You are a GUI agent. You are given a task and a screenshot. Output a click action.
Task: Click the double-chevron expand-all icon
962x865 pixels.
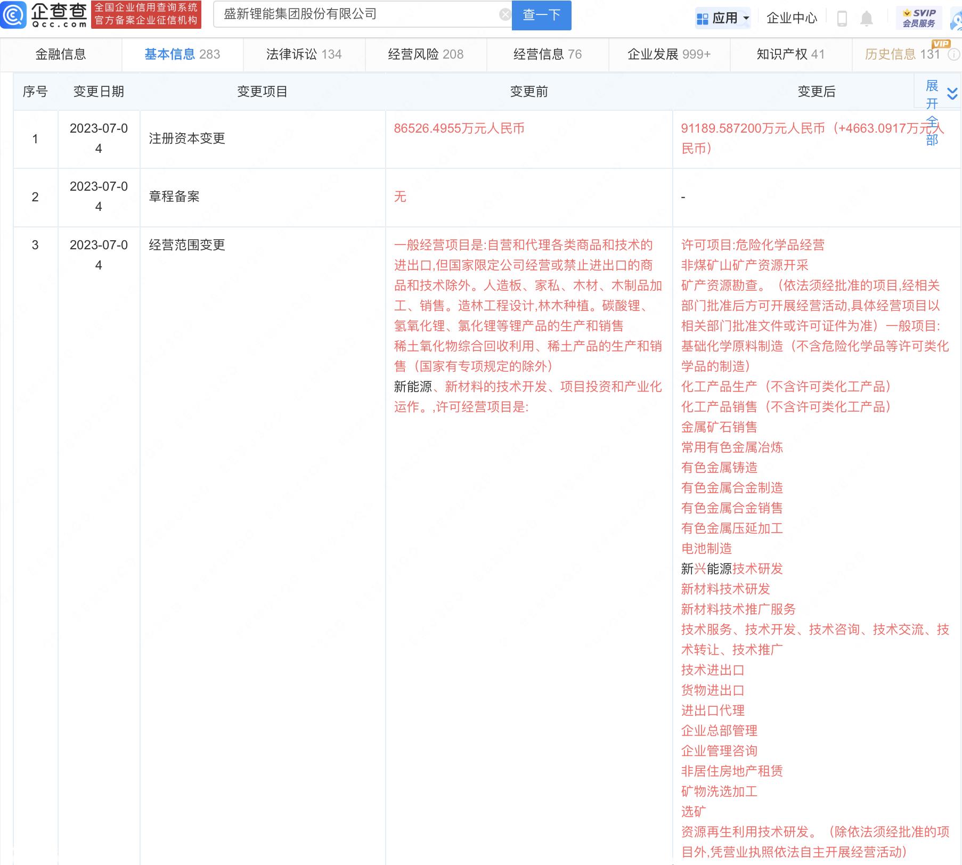[x=952, y=94]
